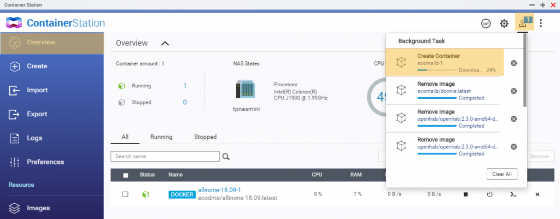
Task: Open settings gear in header
Action: coord(504,23)
